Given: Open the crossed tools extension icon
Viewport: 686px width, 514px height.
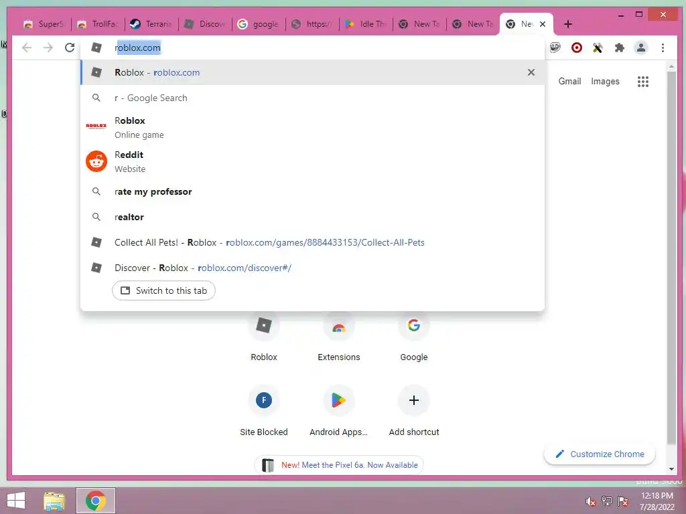Looking at the screenshot, I should click(598, 48).
